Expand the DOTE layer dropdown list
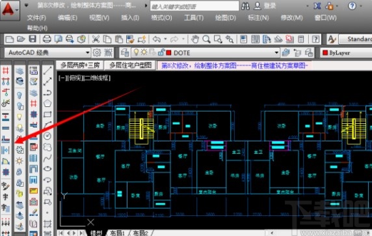 (x=276, y=53)
